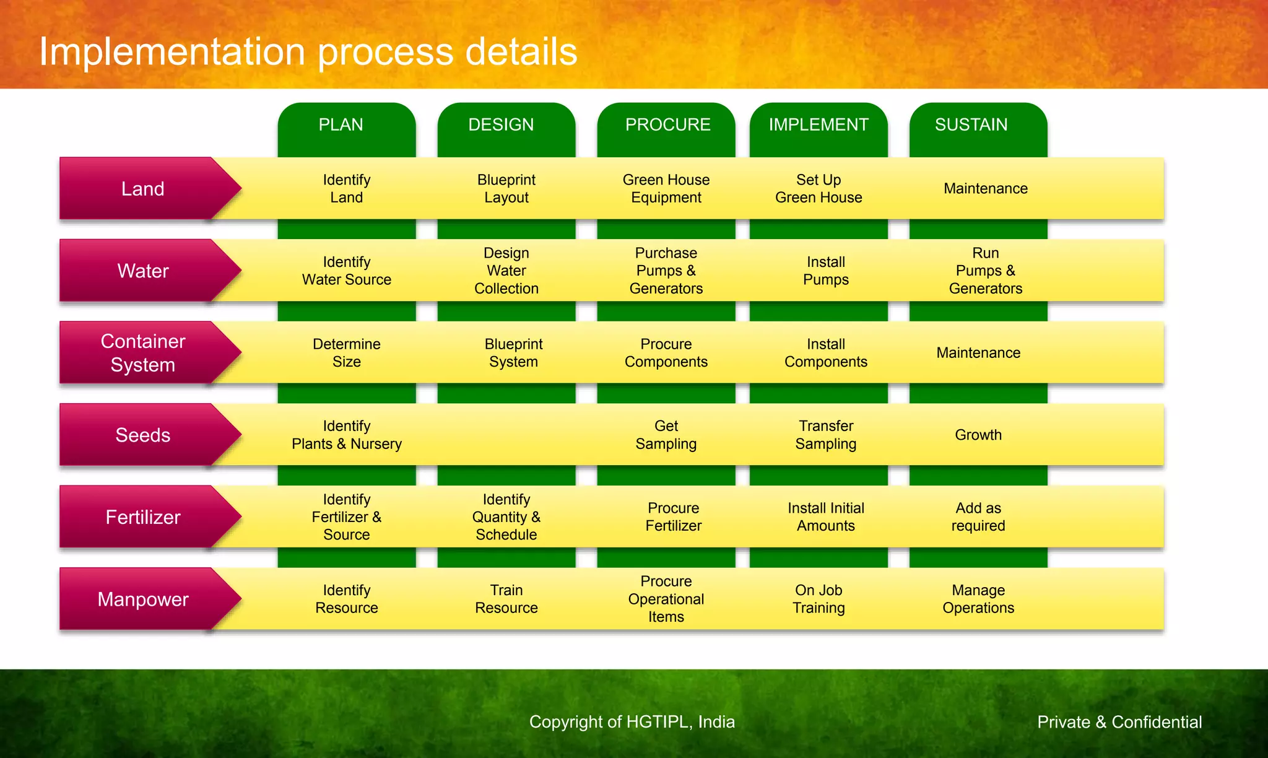
Task: Click the Private & Confidential footer text
Action: pyautogui.click(x=1119, y=722)
